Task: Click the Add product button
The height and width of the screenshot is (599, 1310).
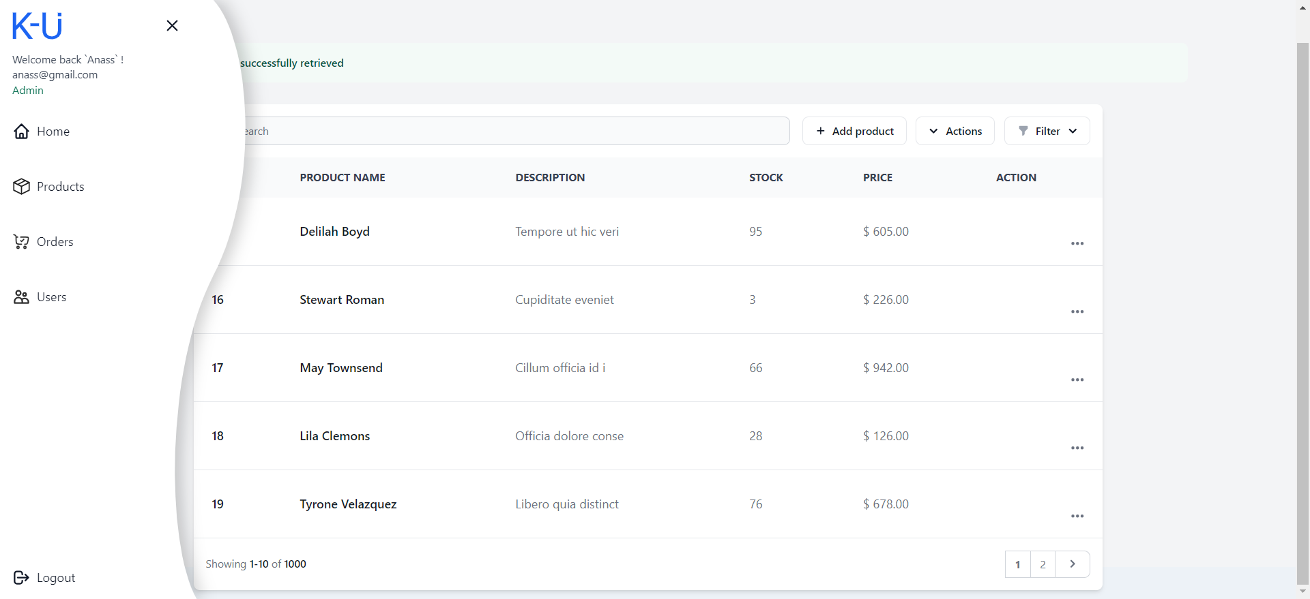Action: (x=854, y=131)
